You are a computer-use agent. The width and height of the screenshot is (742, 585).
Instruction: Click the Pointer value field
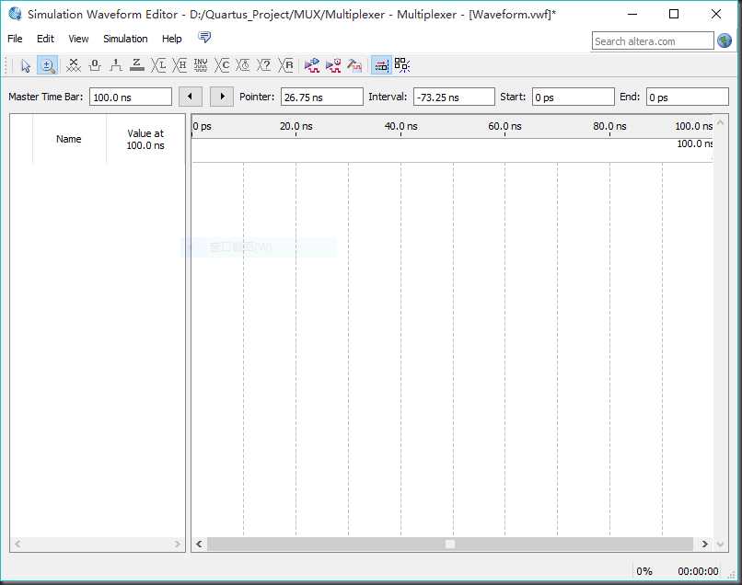[x=322, y=97]
